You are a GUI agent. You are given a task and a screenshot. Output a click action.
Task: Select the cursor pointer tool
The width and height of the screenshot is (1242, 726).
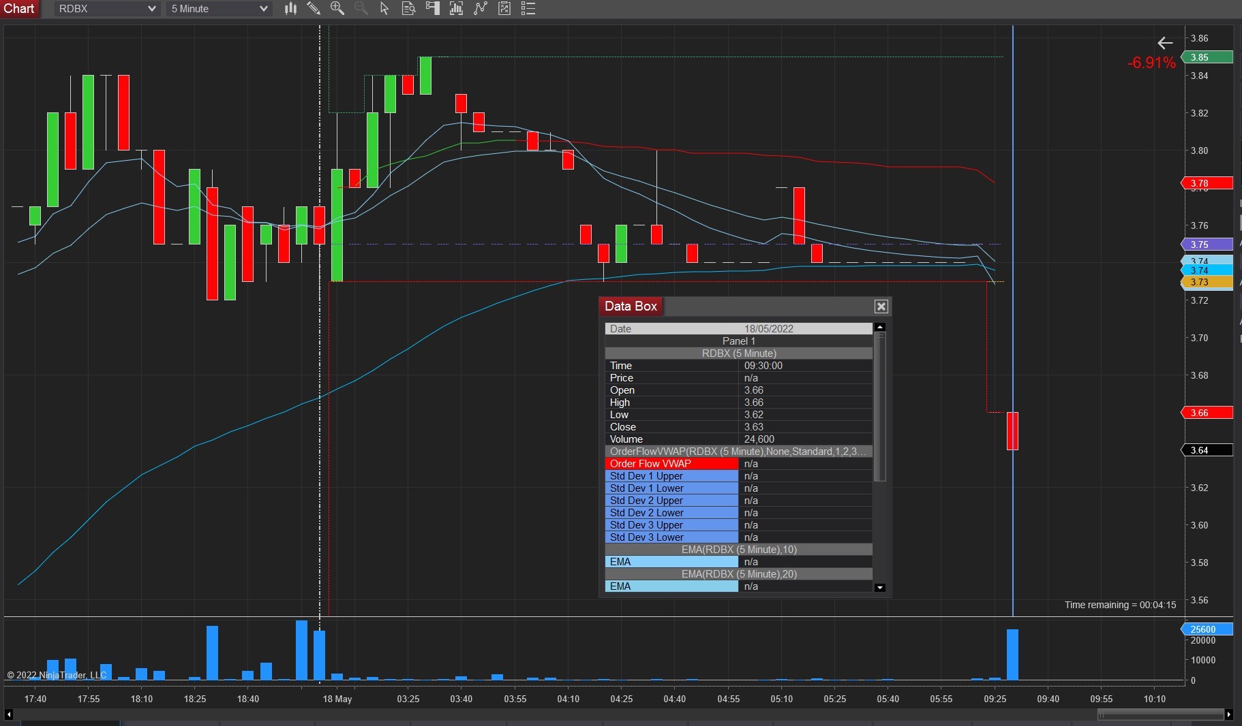[384, 9]
